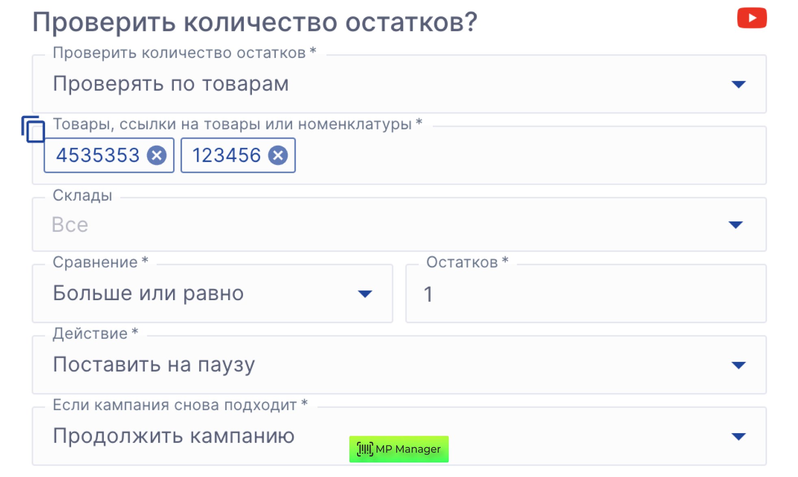
Task: Remove the 123456 product chip
Action: pyautogui.click(x=278, y=155)
